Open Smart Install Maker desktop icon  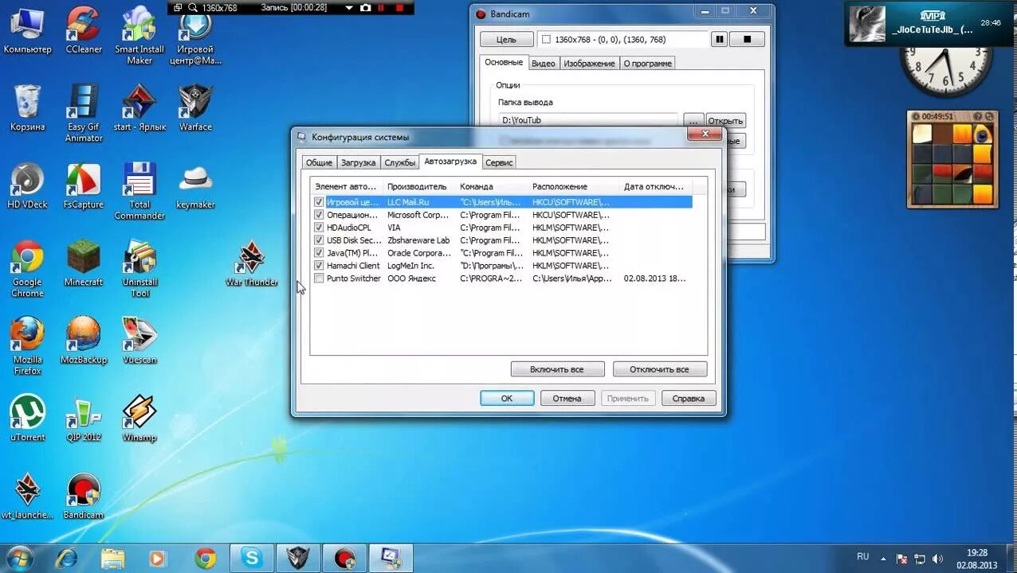[139, 37]
